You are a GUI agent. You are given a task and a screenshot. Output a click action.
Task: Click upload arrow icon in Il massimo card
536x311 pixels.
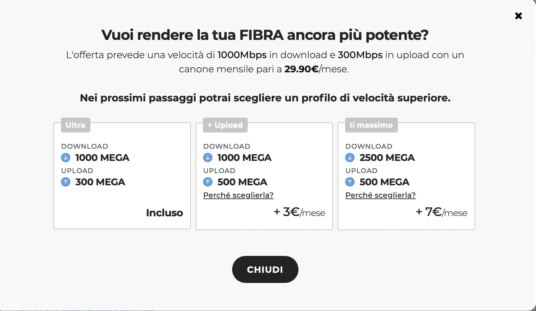tap(350, 182)
